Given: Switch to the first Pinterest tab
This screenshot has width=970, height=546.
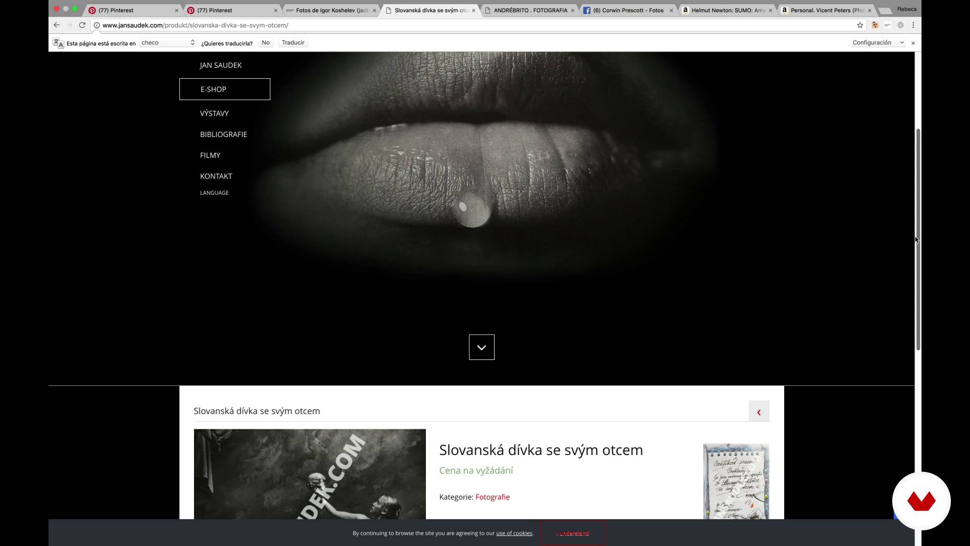Looking at the screenshot, I should (131, 10).
